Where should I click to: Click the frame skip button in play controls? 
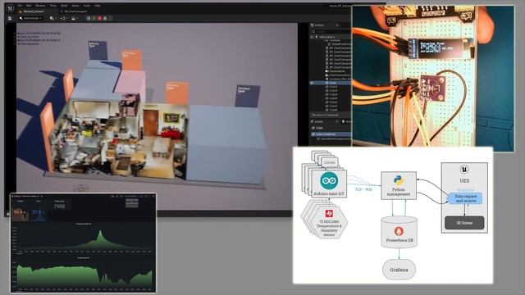click(x=94, y=18)
